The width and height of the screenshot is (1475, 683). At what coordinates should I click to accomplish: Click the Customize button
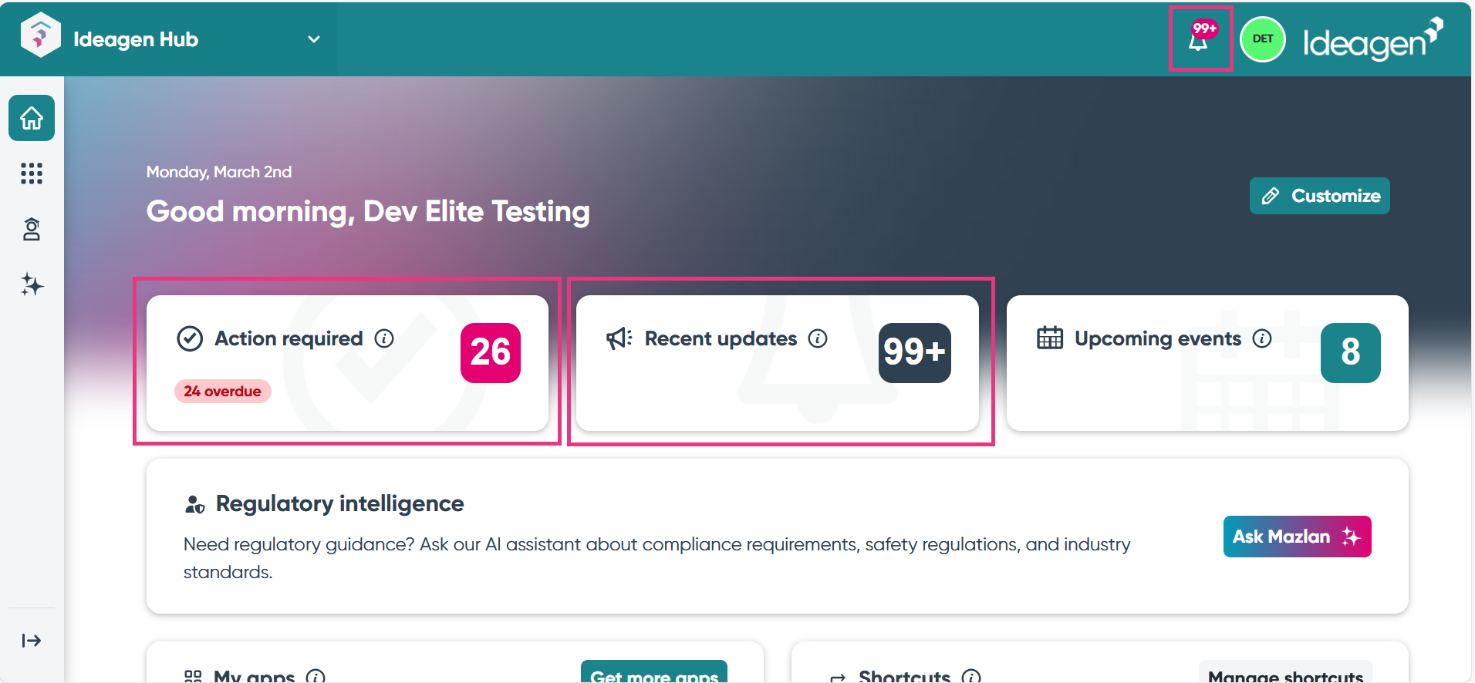[x=1319, y=196]
